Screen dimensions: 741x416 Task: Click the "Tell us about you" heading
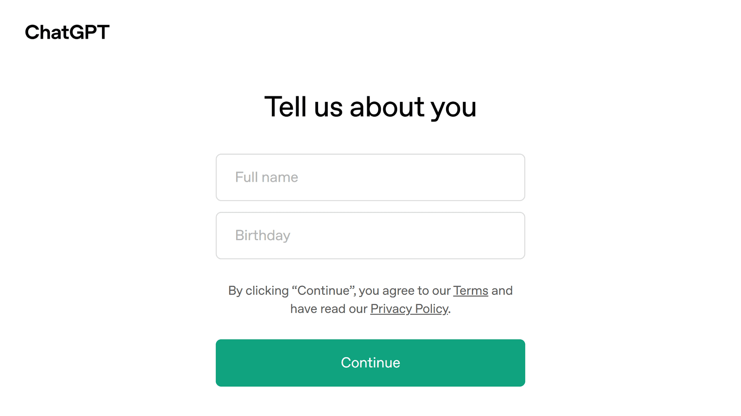[x=370, y=107]
